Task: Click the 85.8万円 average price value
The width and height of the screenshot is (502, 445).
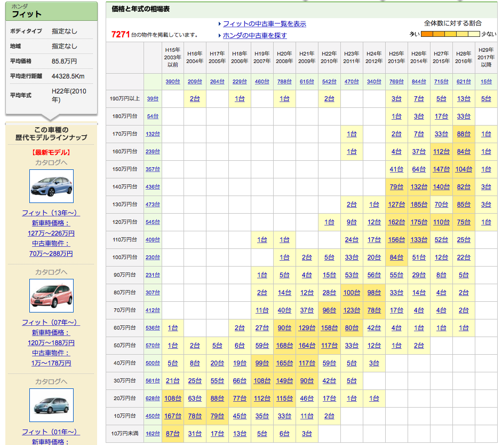Action: (65, 61)
